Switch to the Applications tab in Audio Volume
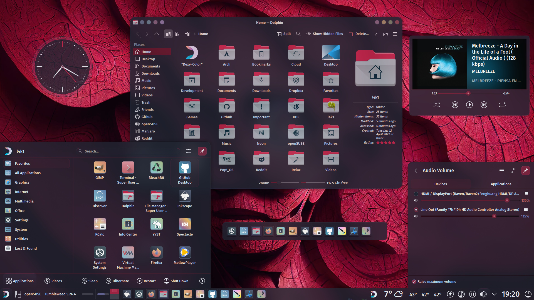 (501, 184)
